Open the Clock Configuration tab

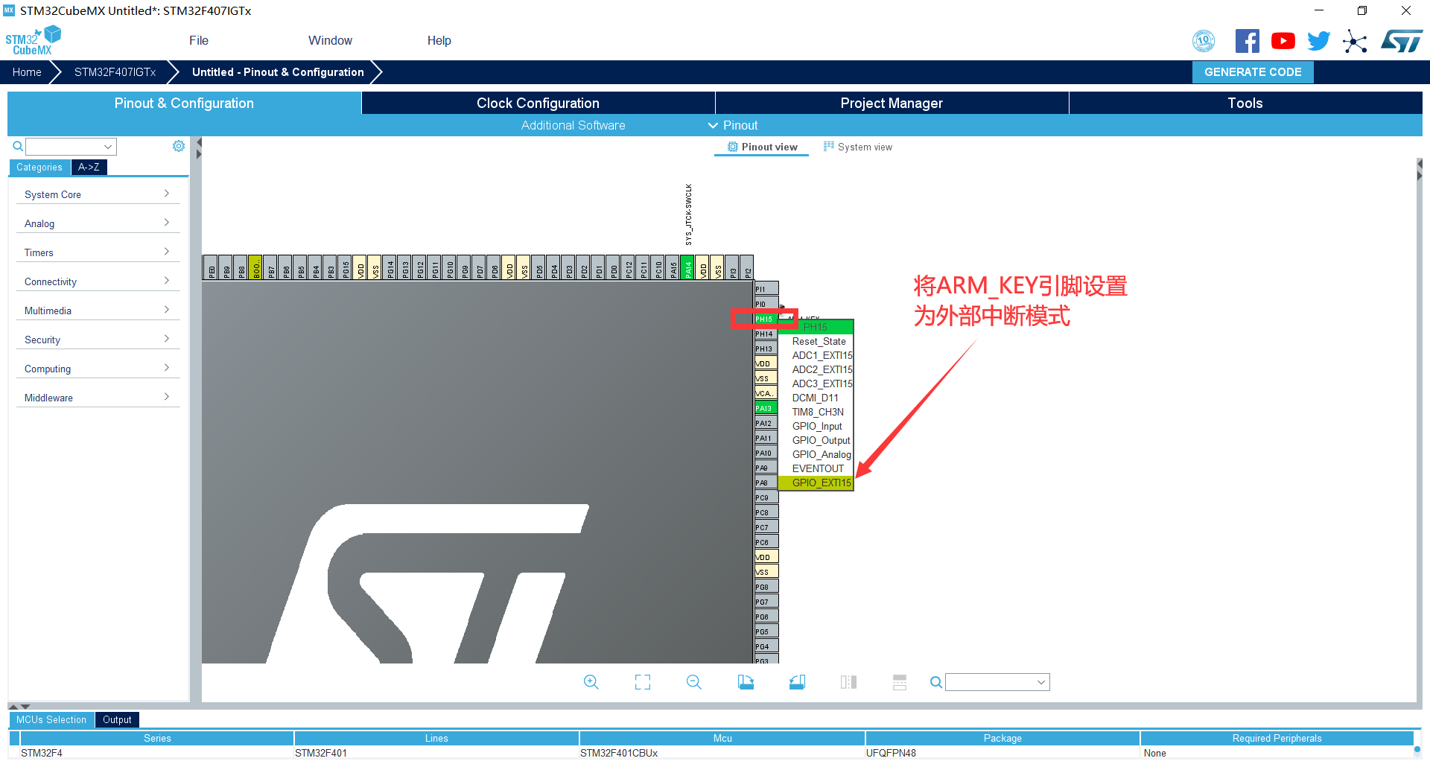[538, 104]
